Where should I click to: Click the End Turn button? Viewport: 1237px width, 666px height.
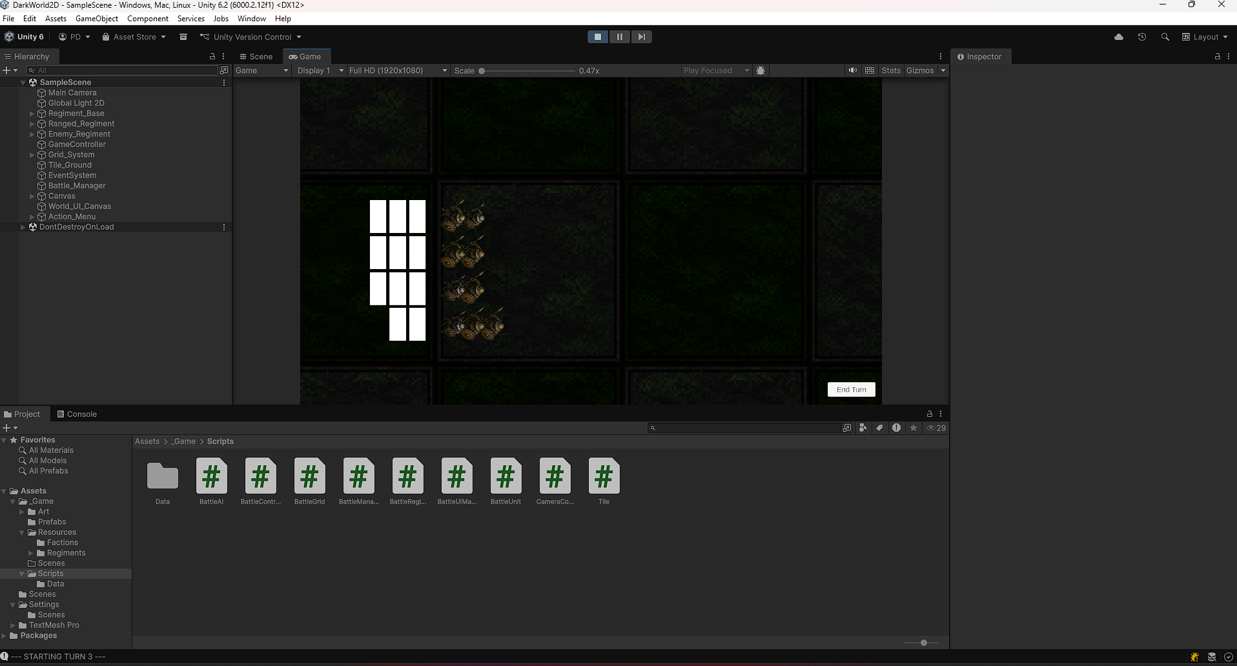852,389
